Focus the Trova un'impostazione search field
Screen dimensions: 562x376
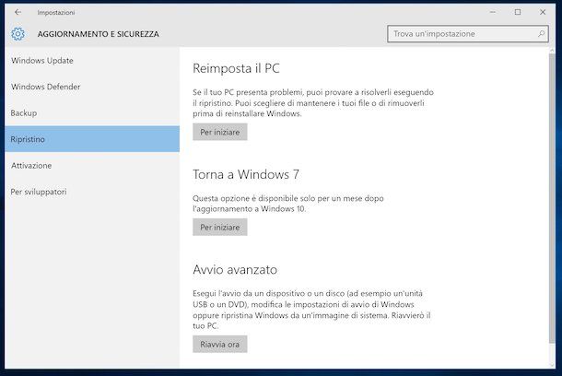coord(468,34)
